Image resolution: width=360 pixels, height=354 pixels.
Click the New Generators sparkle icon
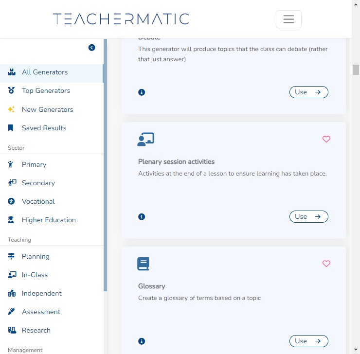pos(11,109)
